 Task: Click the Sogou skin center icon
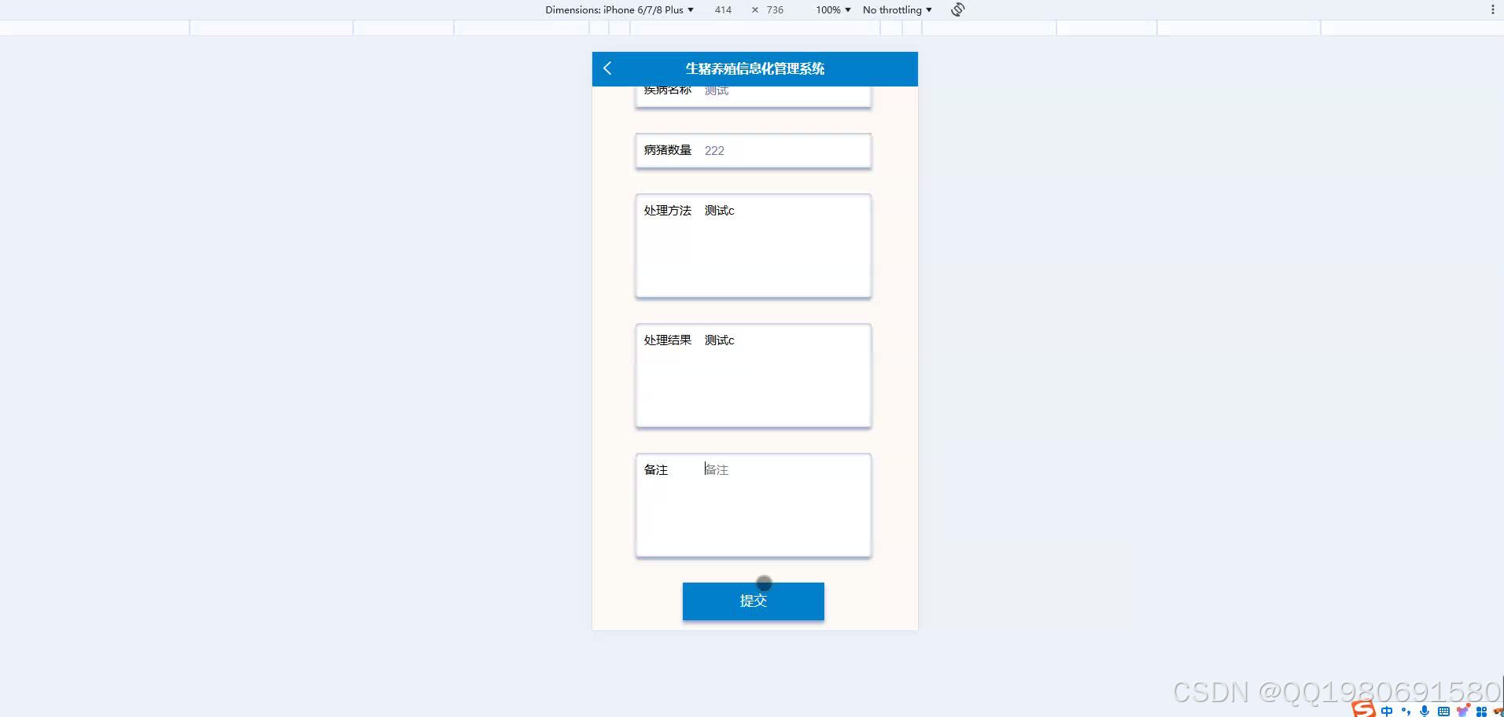click(1463, 709)
